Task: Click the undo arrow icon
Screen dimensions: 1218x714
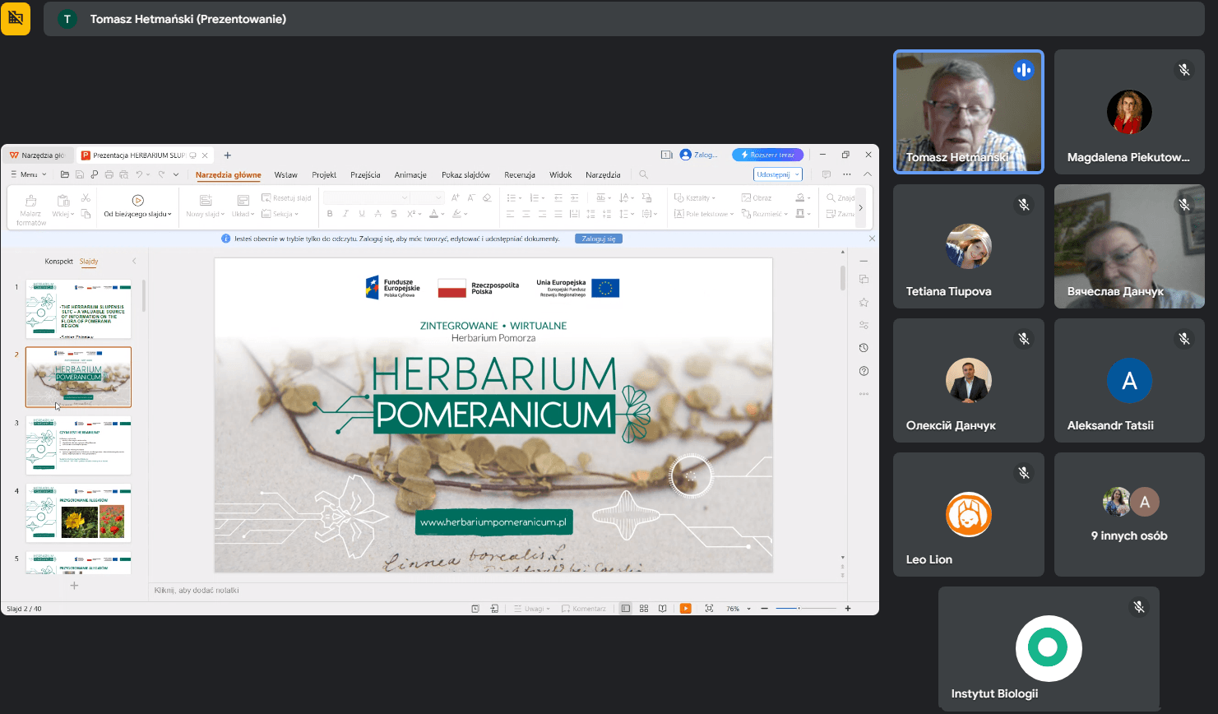Action: click(x=139, y=174)
